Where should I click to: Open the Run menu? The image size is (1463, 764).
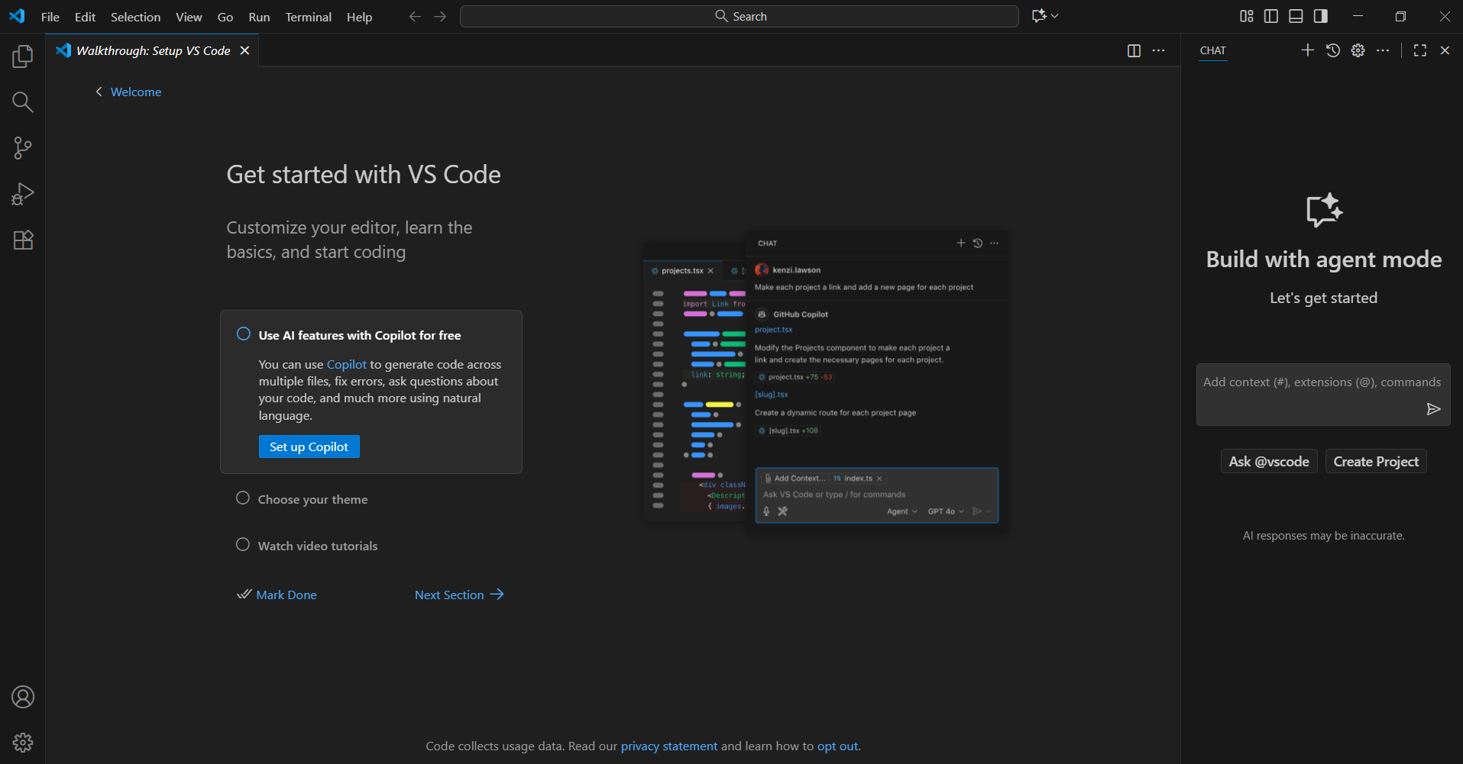pos(259,17)
